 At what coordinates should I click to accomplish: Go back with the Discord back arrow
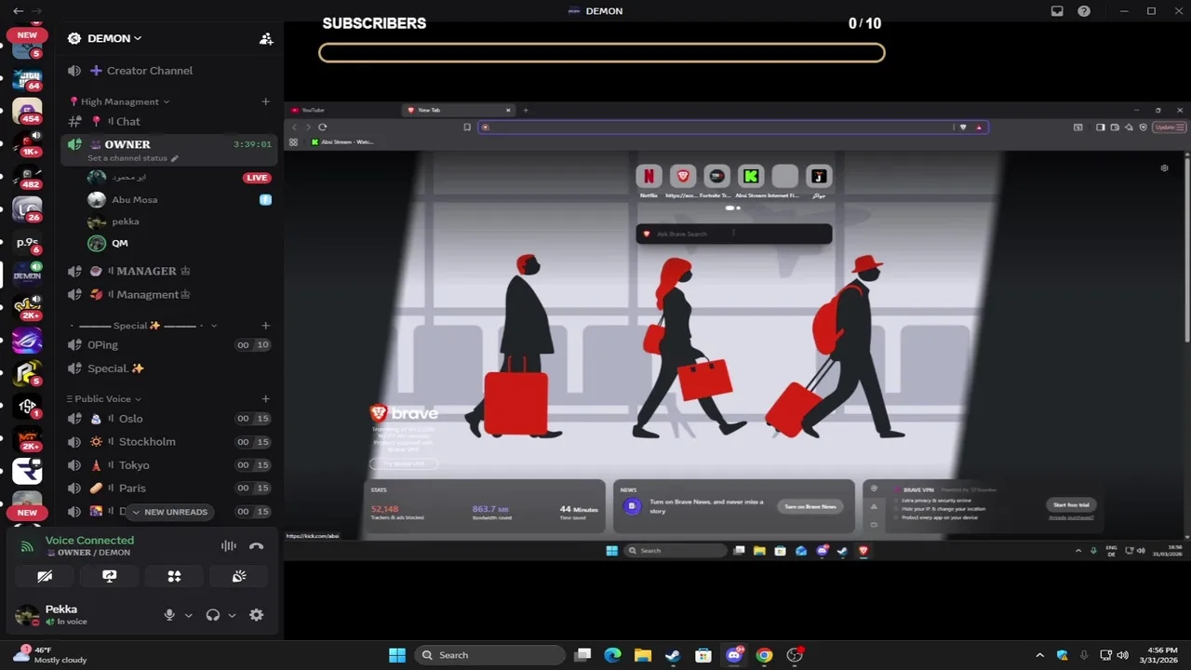point(18,11)
